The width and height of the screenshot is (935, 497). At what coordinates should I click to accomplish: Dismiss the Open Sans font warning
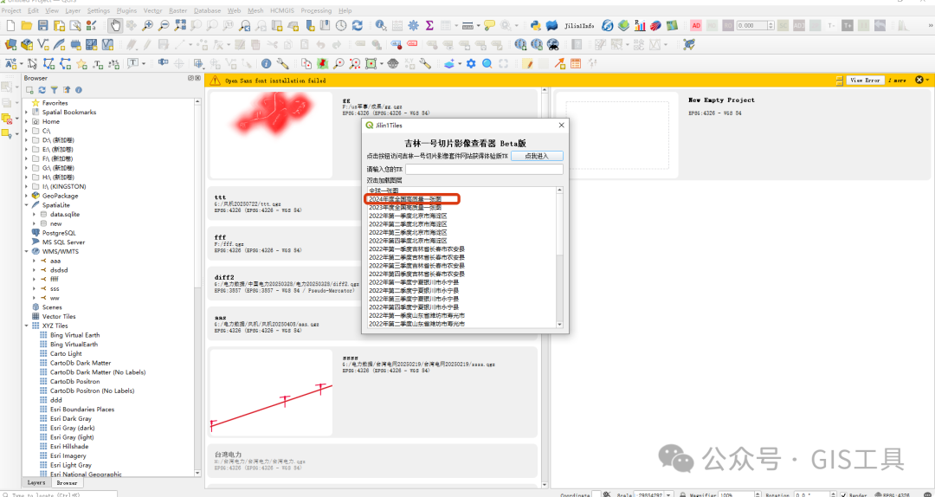(x=919, y=80)
